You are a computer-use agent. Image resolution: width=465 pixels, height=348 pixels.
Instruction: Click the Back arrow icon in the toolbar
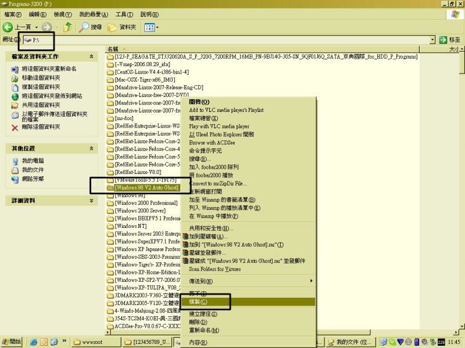point(8,27)
